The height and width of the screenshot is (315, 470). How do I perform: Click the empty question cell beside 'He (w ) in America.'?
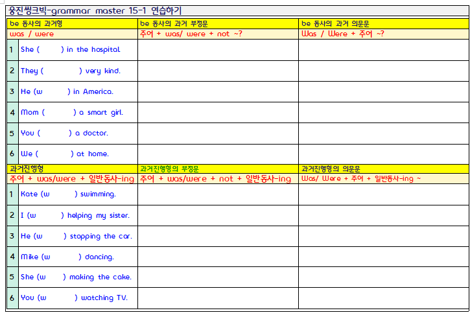click(384, 91)
